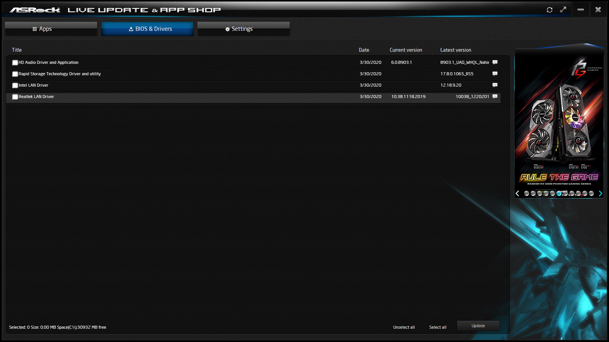Open details icon for Intel LAN Driver
609x342 pixels.
click(x=495, y=85)
